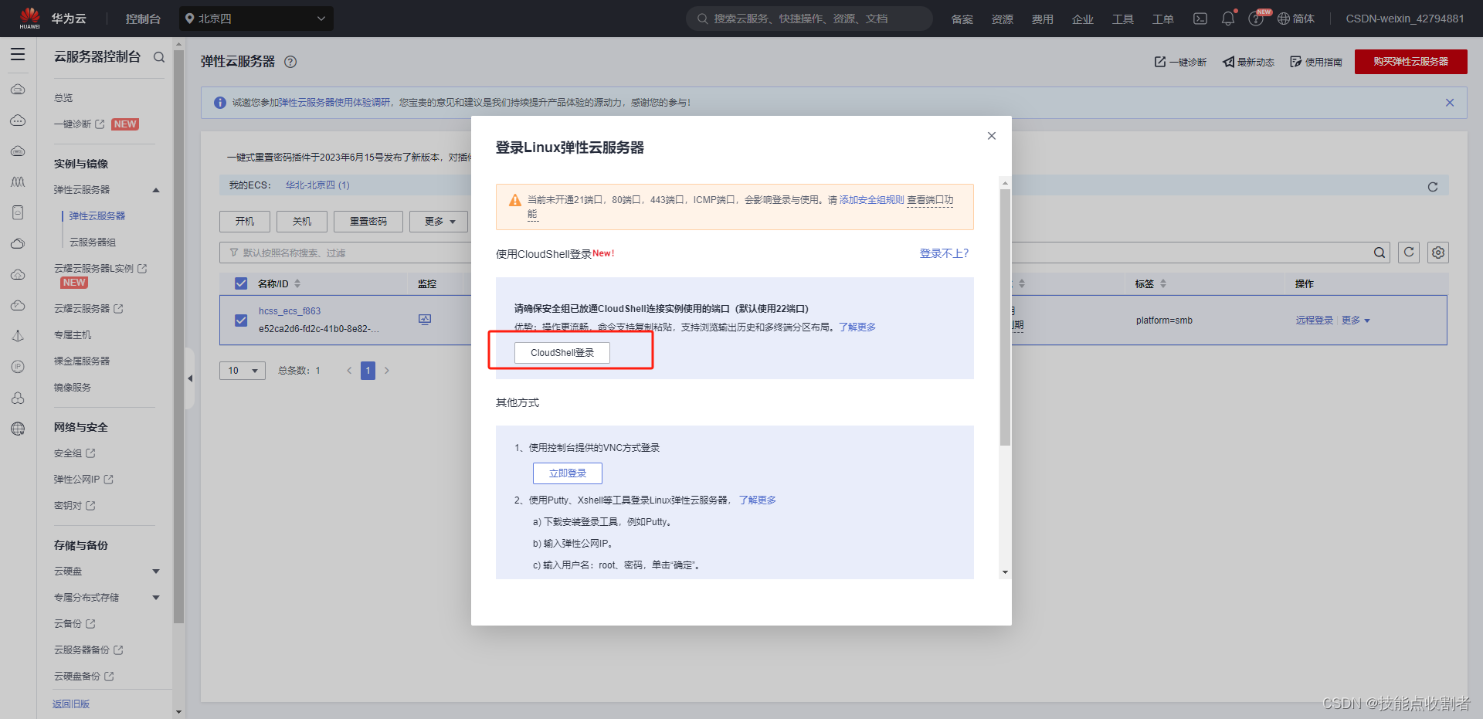Open the 更多 batch actions dropdown
This screenshot has width=1483, height=719.
(x=439, y=222)
